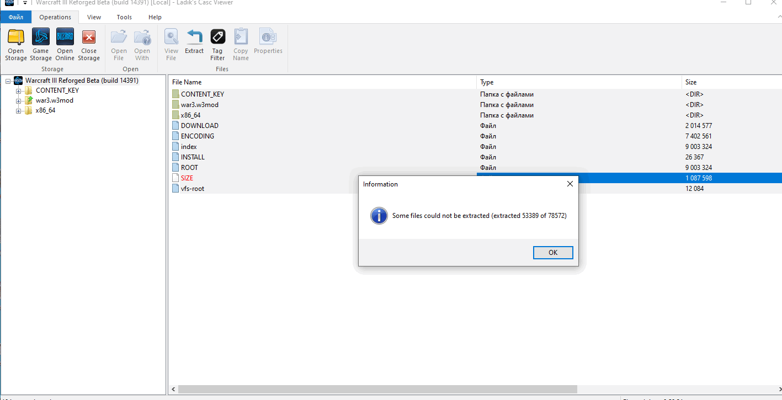Sort by the Type column header

579,82
